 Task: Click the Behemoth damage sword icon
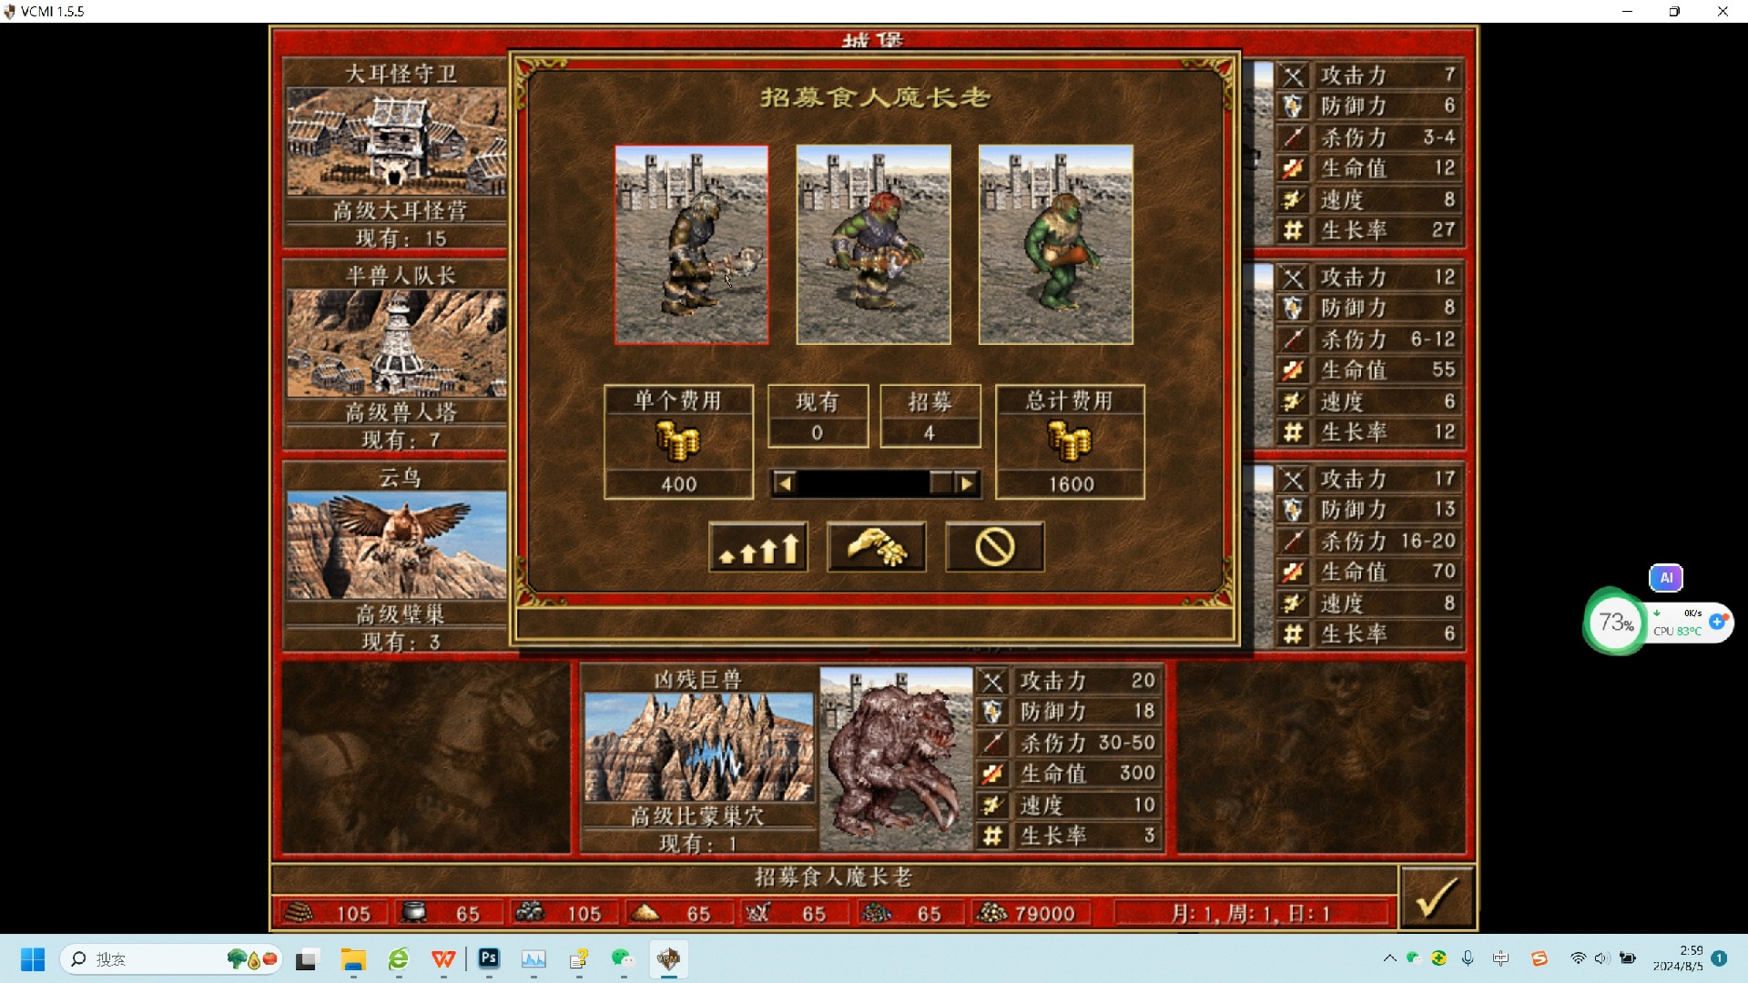click(x=993, y=743)
